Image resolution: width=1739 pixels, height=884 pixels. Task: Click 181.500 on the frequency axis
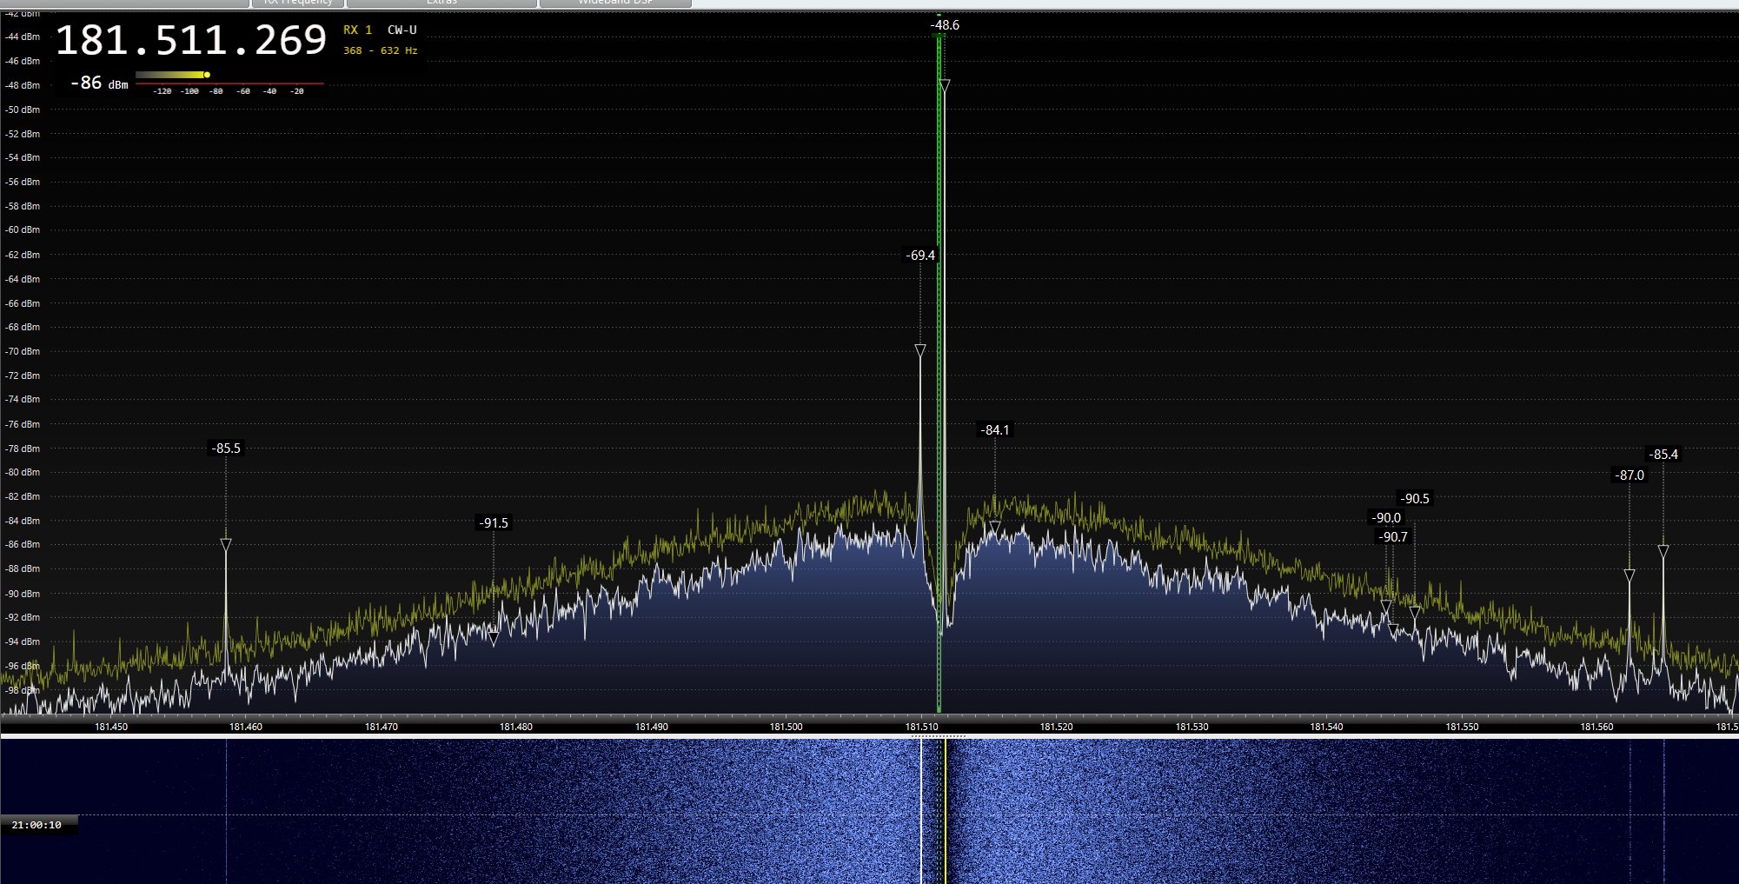point(787,727)
